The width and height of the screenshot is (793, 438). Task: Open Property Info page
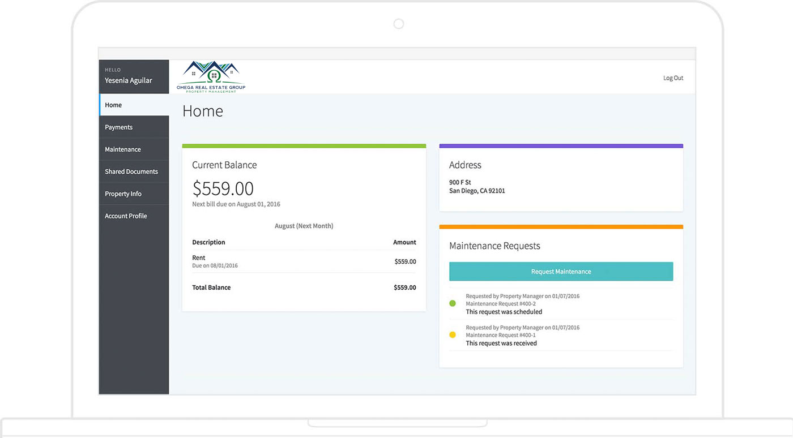click(x=134, y=194)
